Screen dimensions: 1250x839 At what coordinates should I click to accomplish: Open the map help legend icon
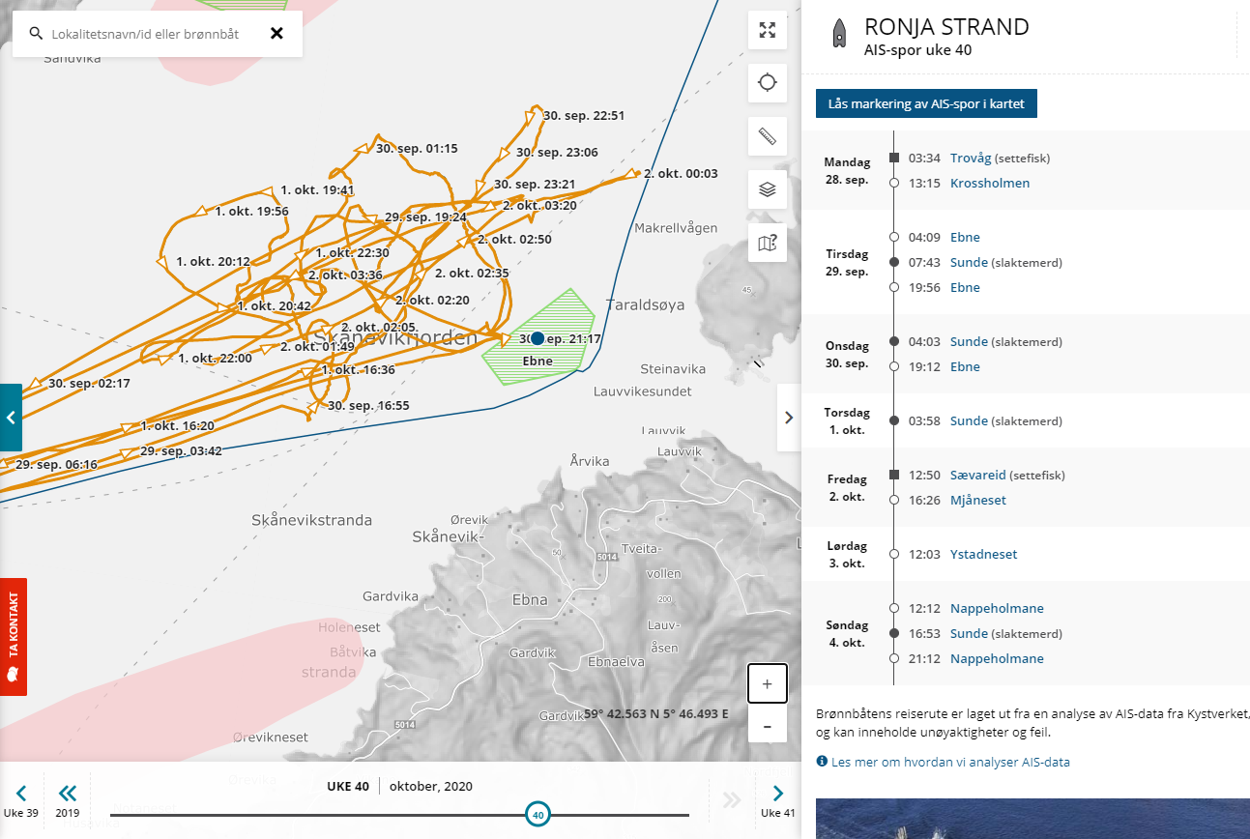(768, 243)
